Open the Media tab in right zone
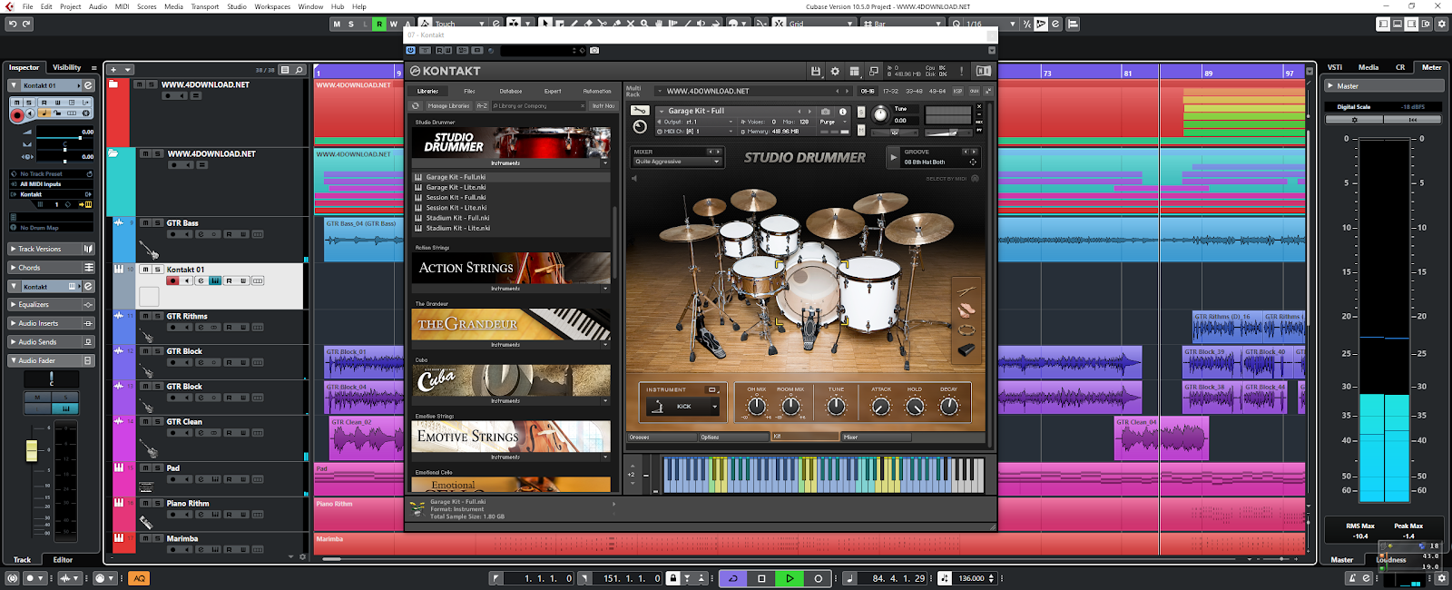This screenshot has width=1452, height=590. pos(1369,67)
